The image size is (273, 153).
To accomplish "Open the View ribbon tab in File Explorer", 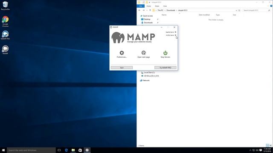I will pyautogui.click(x=165, y=6).
